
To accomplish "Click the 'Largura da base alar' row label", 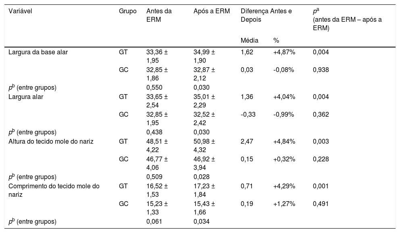I will (x=36, y=52).
